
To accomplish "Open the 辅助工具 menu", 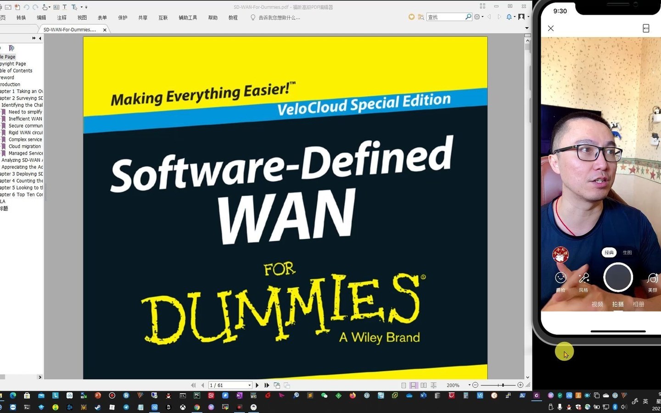I will click(x=188, y=17).
